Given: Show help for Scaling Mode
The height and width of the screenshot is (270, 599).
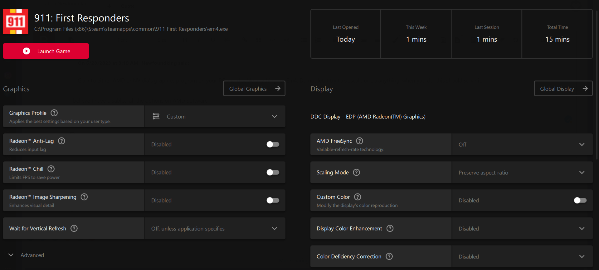Looking at the screenshot, I should pyautogui.click(x=357, y=172).
